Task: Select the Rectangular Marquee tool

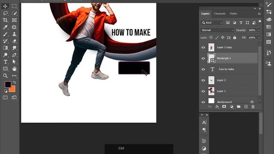Action: pyautogui.click(x=14, y=6)
